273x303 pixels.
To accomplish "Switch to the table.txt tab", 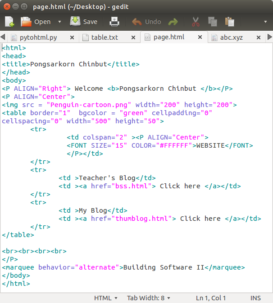I will tap(105, 37).
